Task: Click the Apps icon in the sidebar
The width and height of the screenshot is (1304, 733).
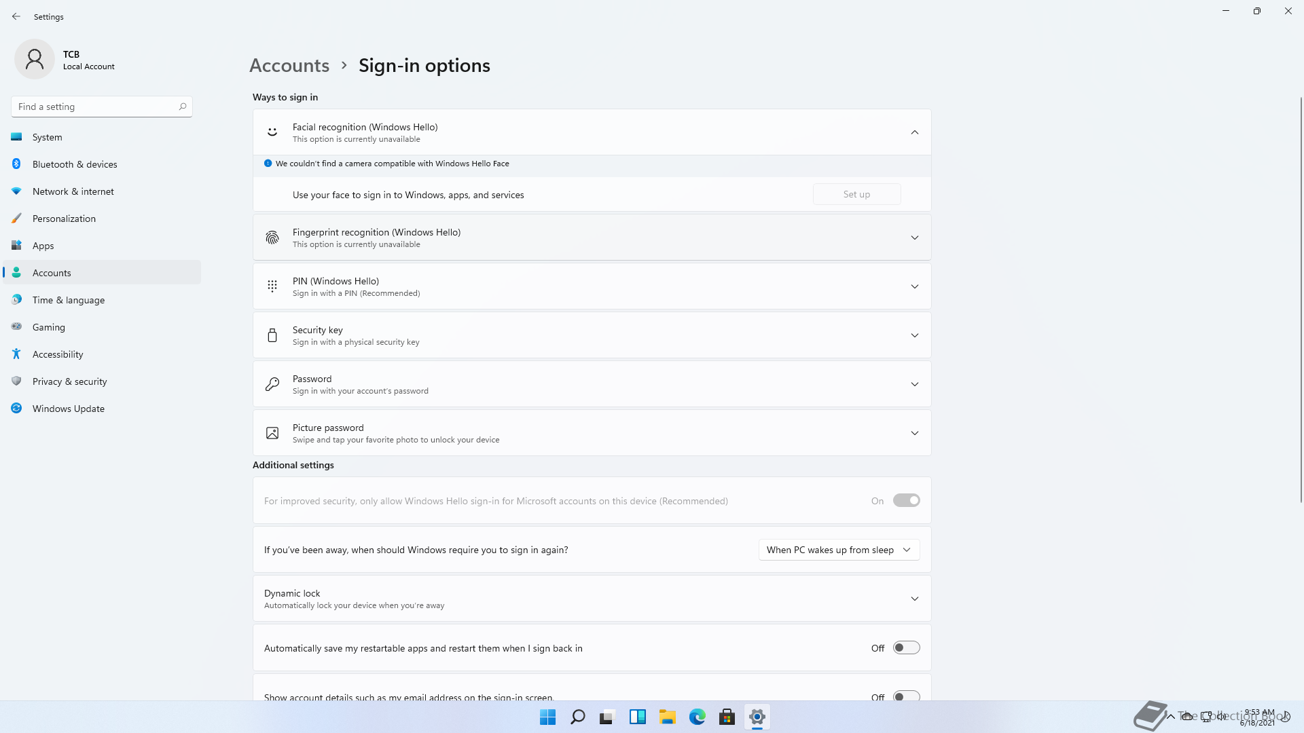Action: (16, 246)
